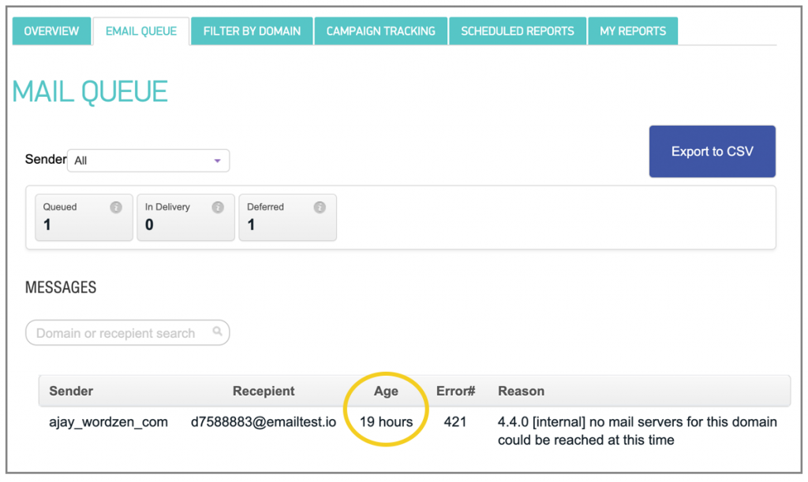808x482 pixels.
Task: Click recipient d7588883@emailtest.io in the row
Action: pyautogui.click(x=264, y=421)
